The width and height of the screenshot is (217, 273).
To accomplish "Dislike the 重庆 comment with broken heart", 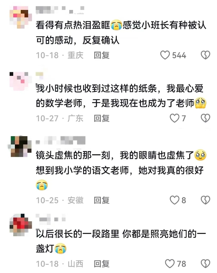I will pos(205,55).
